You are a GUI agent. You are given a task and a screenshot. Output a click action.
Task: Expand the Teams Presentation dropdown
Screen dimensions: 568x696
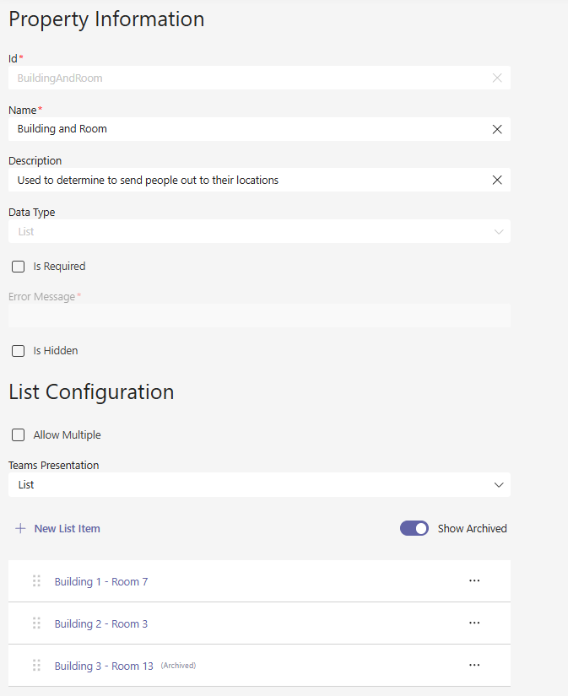point(258,485)
